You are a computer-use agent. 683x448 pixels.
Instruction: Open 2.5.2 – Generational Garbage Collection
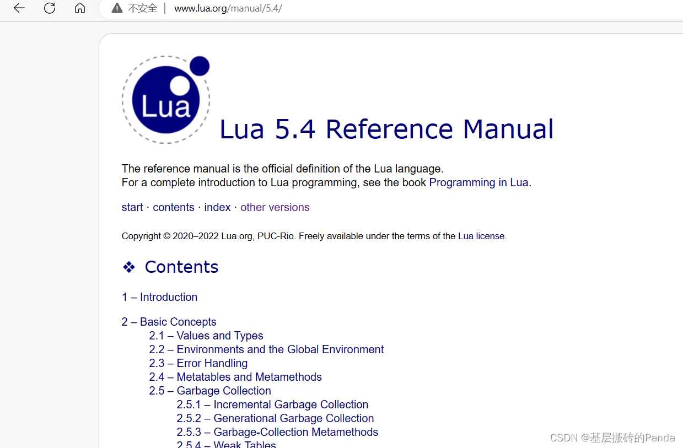[275, 418]
